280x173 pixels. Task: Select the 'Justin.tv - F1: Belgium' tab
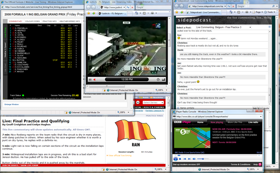pyautogui.click(x=112, y=14)
